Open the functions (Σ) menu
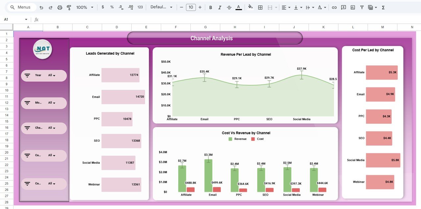This screenshot has height=209, width=421. click(383, 7)
